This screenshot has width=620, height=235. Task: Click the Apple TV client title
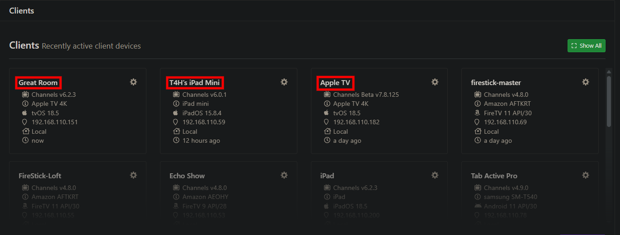(x=335, y=83)
